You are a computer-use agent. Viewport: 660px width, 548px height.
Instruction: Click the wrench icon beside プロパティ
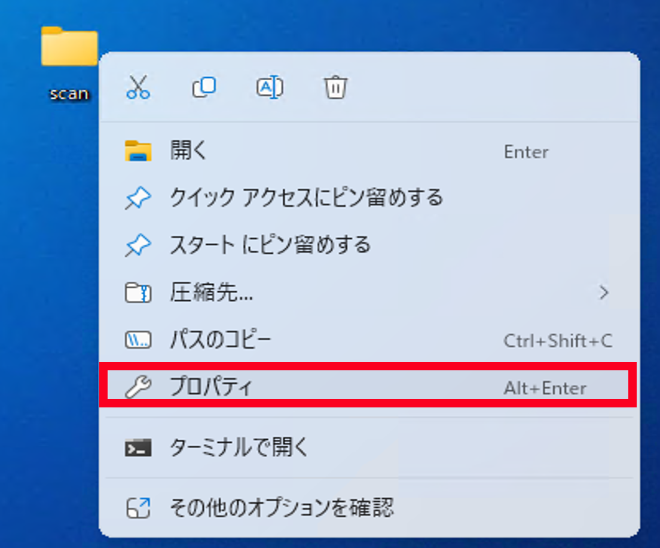[x=138, y=388]
